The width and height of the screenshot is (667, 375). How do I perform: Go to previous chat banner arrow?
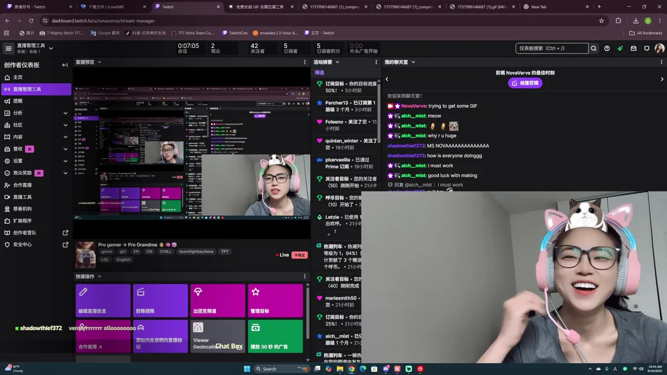387,79
